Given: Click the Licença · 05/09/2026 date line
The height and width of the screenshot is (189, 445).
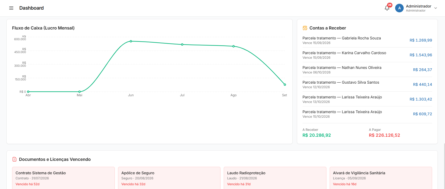Looking at the screenshot, I should point(349,178).
